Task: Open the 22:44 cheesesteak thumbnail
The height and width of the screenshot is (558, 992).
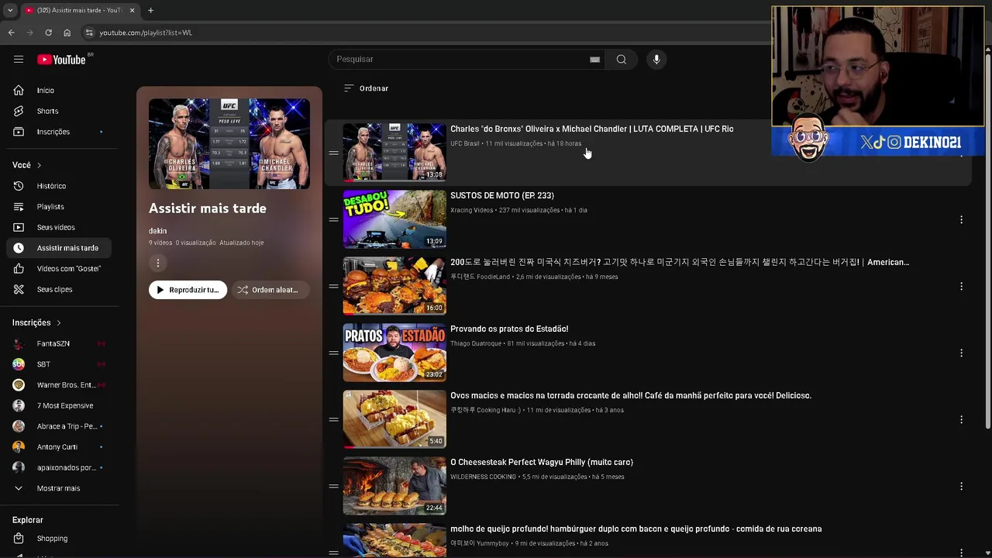Action: (x=394, y=486)
